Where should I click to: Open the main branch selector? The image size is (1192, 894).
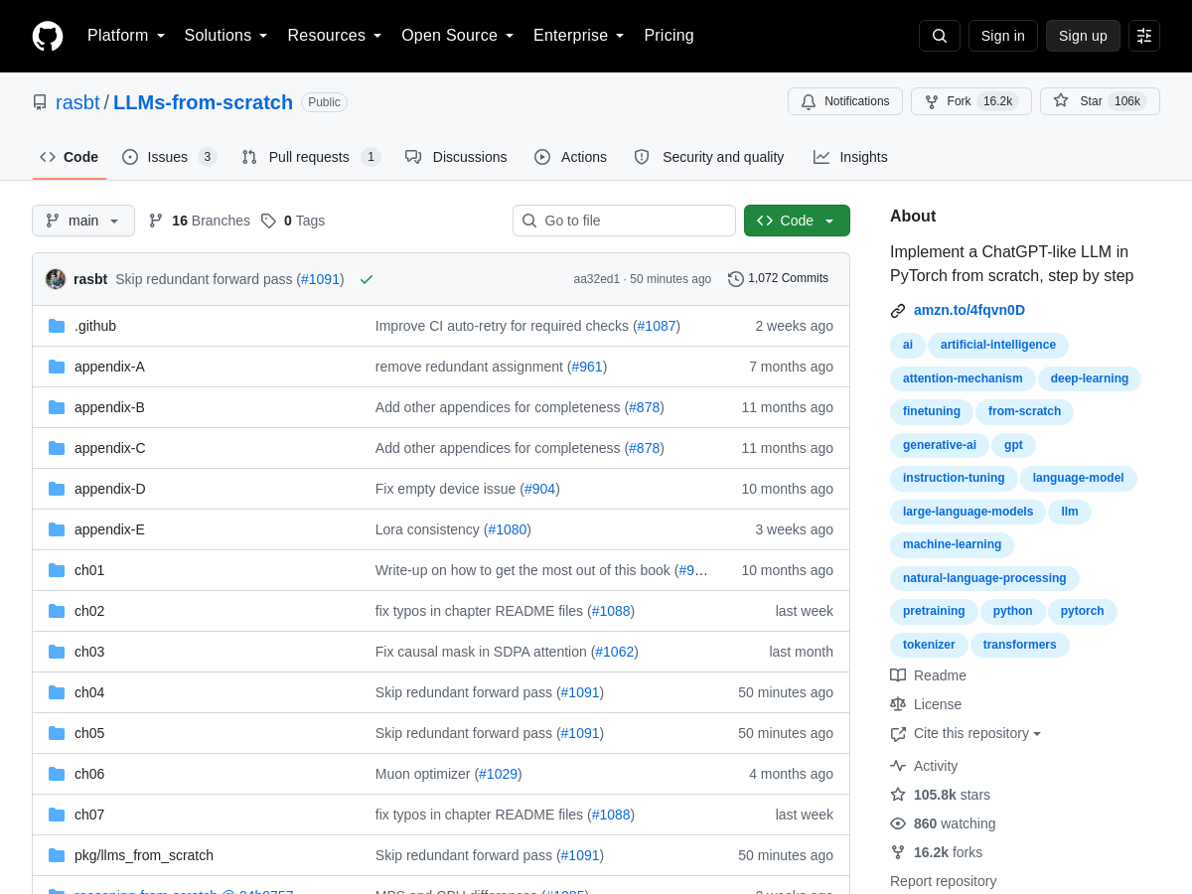pos(83,221)
